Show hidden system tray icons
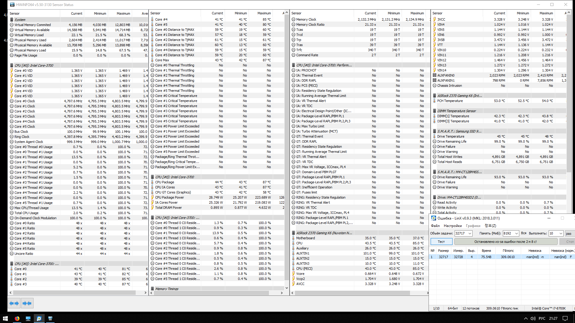This screenshot has width=575, height=323. pyautogui.click(x=526, y=319)
